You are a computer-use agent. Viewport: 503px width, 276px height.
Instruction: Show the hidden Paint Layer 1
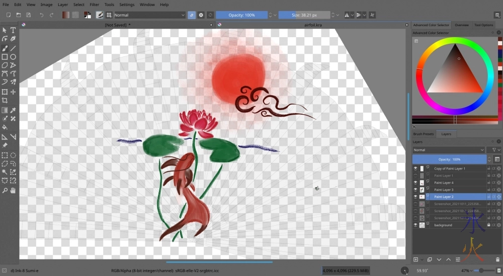415,175
